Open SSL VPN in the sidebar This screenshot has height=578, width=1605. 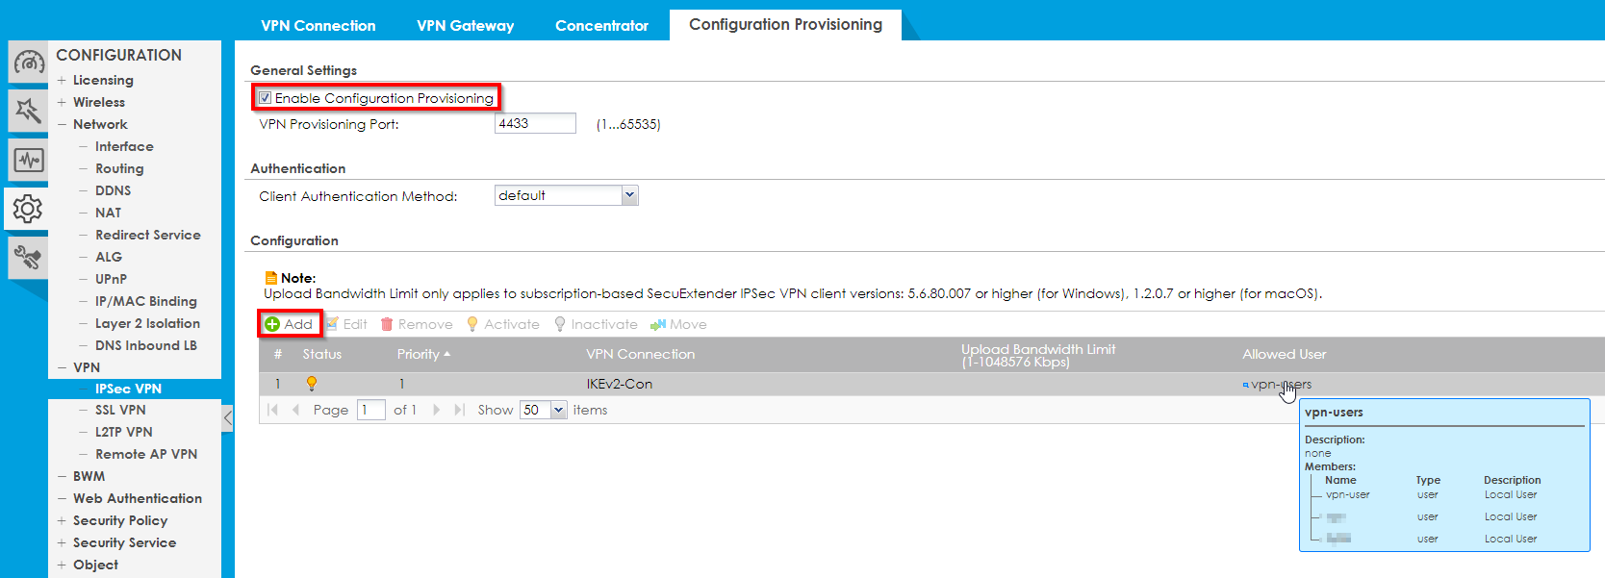pyautogui.click(x=120, y=410)
